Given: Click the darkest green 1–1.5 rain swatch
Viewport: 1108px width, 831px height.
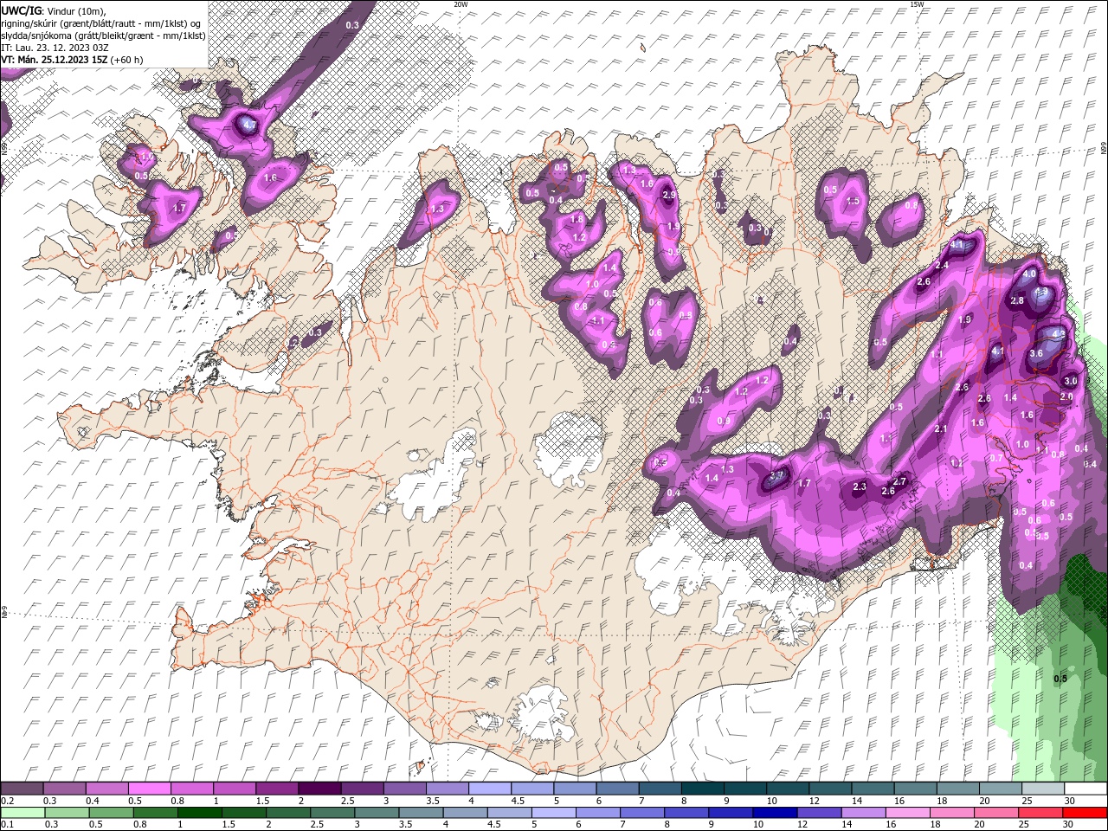Looking at the screenshot, I should pos(199,813).
